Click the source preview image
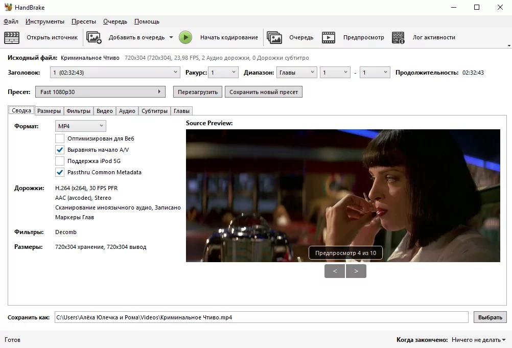 pyautogui.click(x=343, y=196)
